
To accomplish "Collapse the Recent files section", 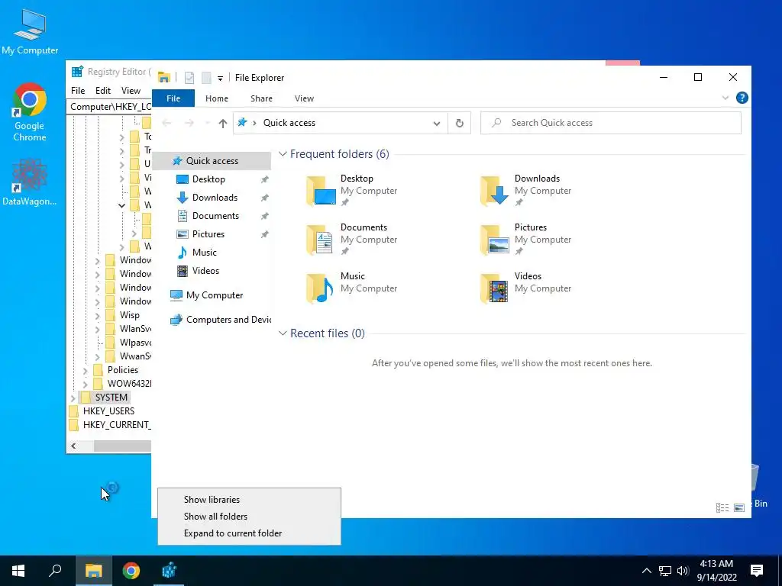I will (x=283, y=333).
